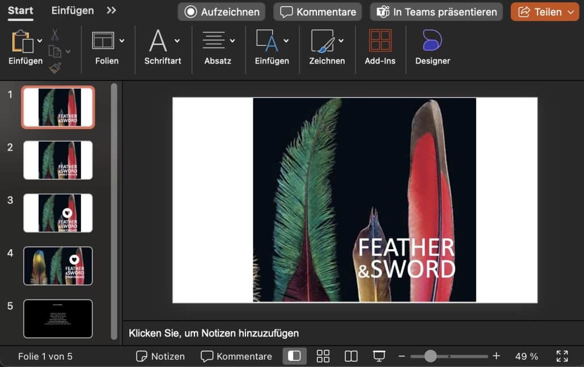Screen dimensions: 584x367
Task: Click the green feather in slide image
Action: coord(306,201)
